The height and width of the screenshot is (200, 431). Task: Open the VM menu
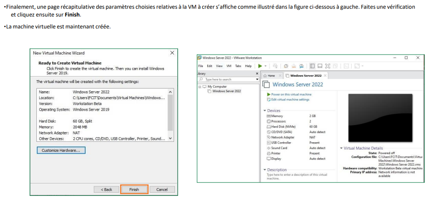229,66
